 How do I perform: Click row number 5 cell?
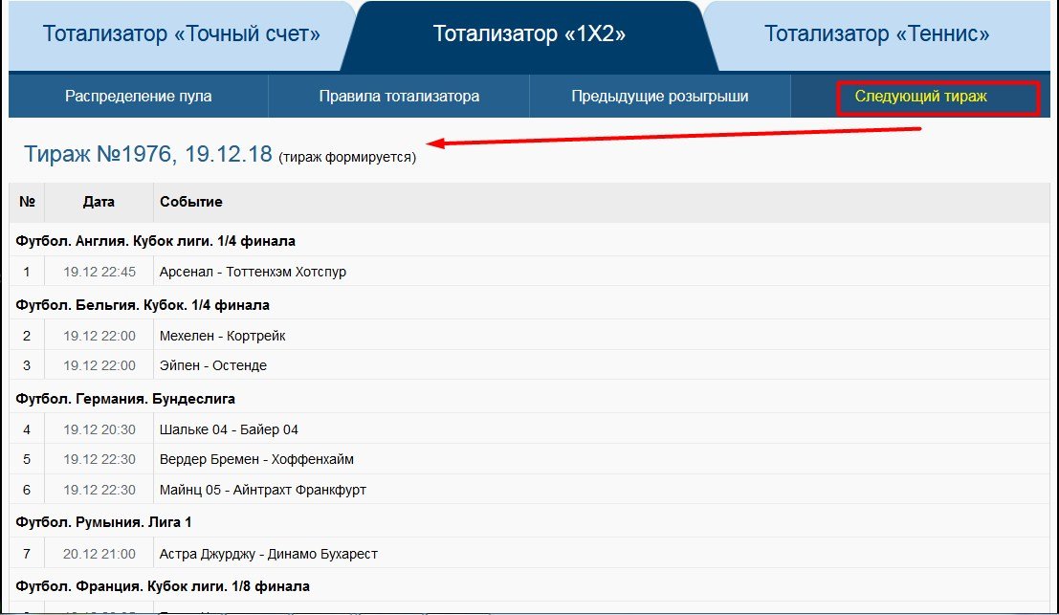point(27,459)
